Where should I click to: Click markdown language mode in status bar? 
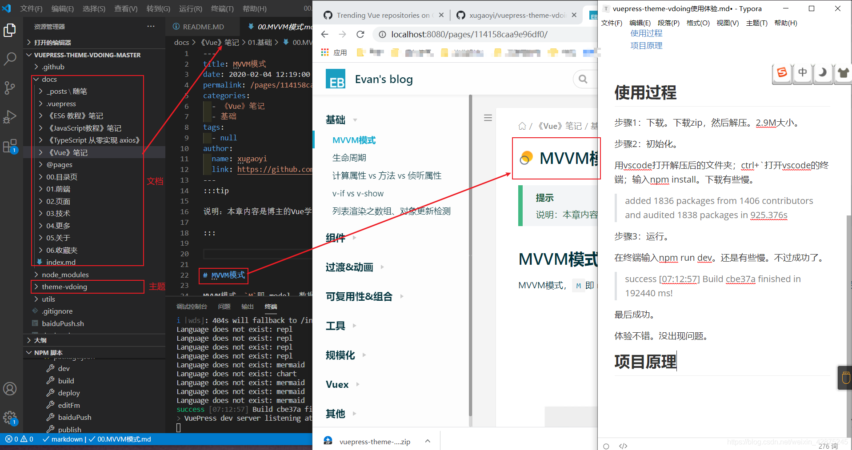[x=67, y=439]
